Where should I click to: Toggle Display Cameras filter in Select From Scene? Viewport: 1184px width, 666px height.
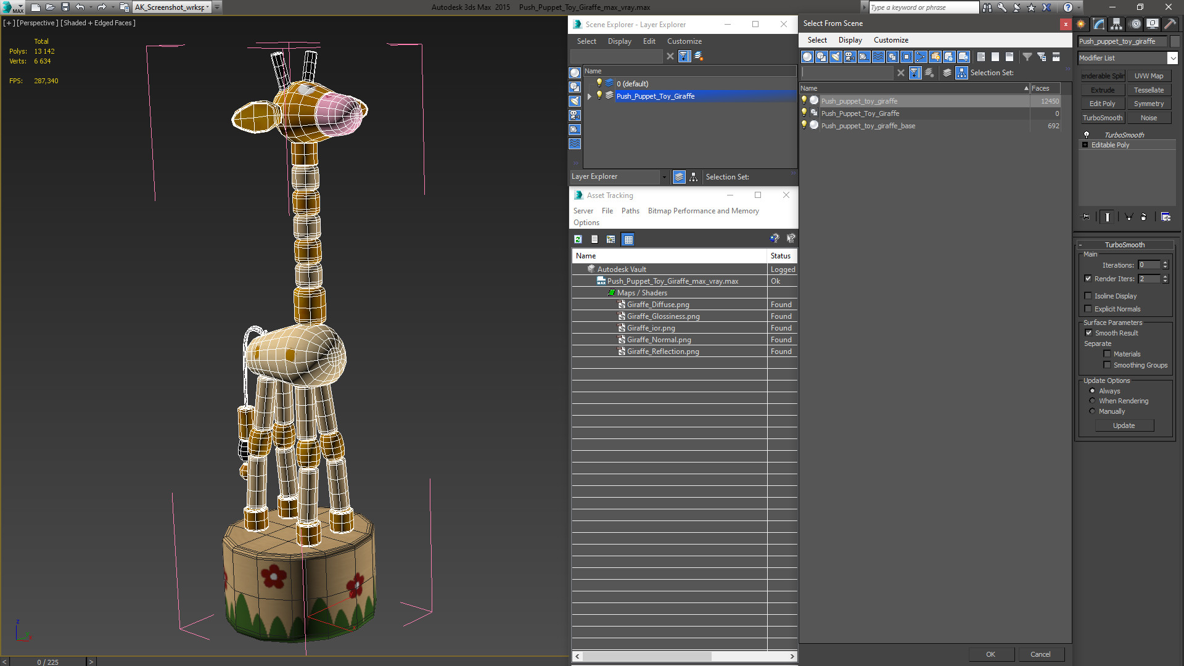[x=850, y=57]
